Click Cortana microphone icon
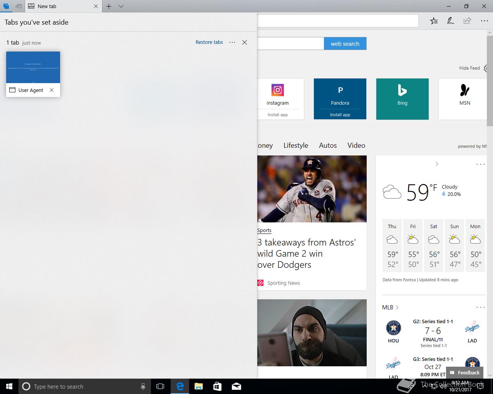 coord(143,386)
